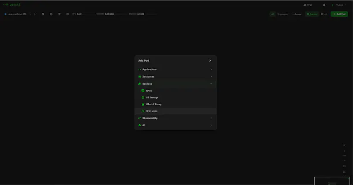Select the NATS service
The image size is (353, 185).
[x=175, y=91]
